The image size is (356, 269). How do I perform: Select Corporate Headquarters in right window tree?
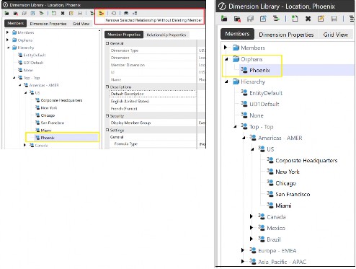click(306, 160)
